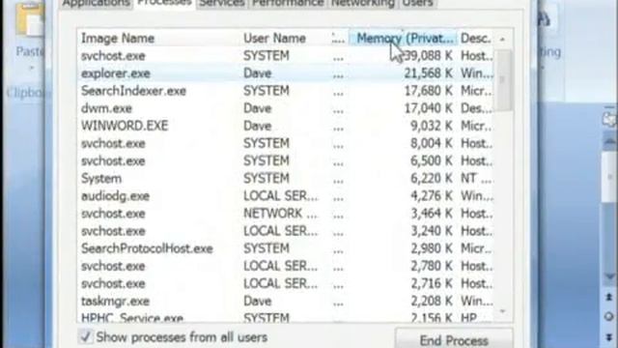This screenshot has height=348, width=618.
Task: Select the Processes tab
Action: [x=164, y=4]
